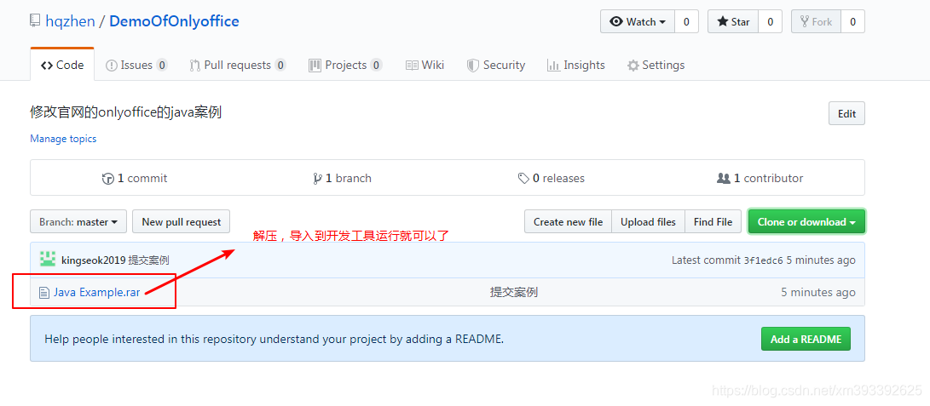Open the Branch: master dropdown
The height and width of the screenshot is (406, 930).
click(78, 222)
